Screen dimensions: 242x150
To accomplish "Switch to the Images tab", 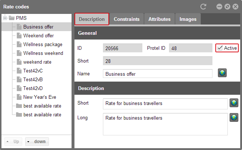I will (188, 19).
